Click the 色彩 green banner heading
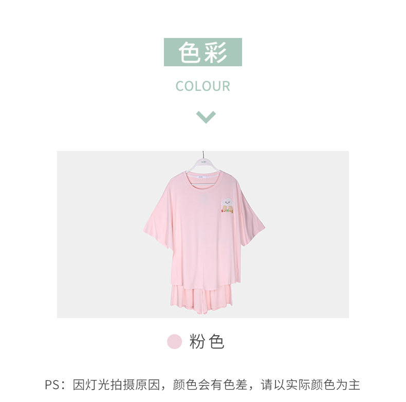This screenshot has height=402, width=406. pyautogui.click(x=202, y=52)
